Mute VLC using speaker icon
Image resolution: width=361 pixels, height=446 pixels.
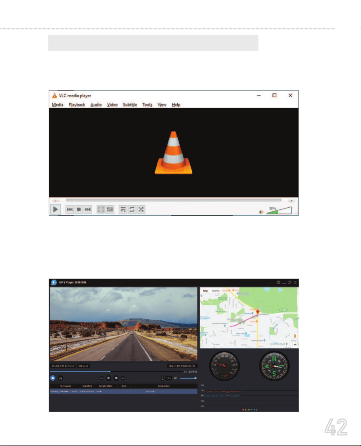[x=261, y=212]
